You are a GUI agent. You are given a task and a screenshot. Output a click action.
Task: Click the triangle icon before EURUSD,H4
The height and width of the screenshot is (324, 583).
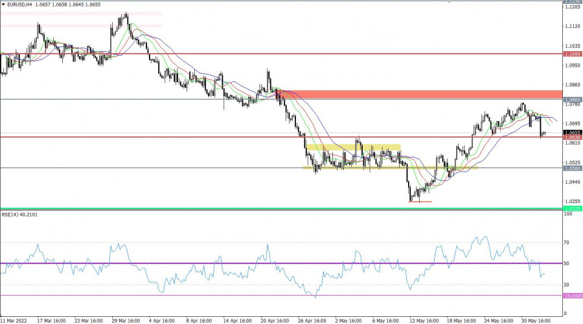[x=3, y=5]
